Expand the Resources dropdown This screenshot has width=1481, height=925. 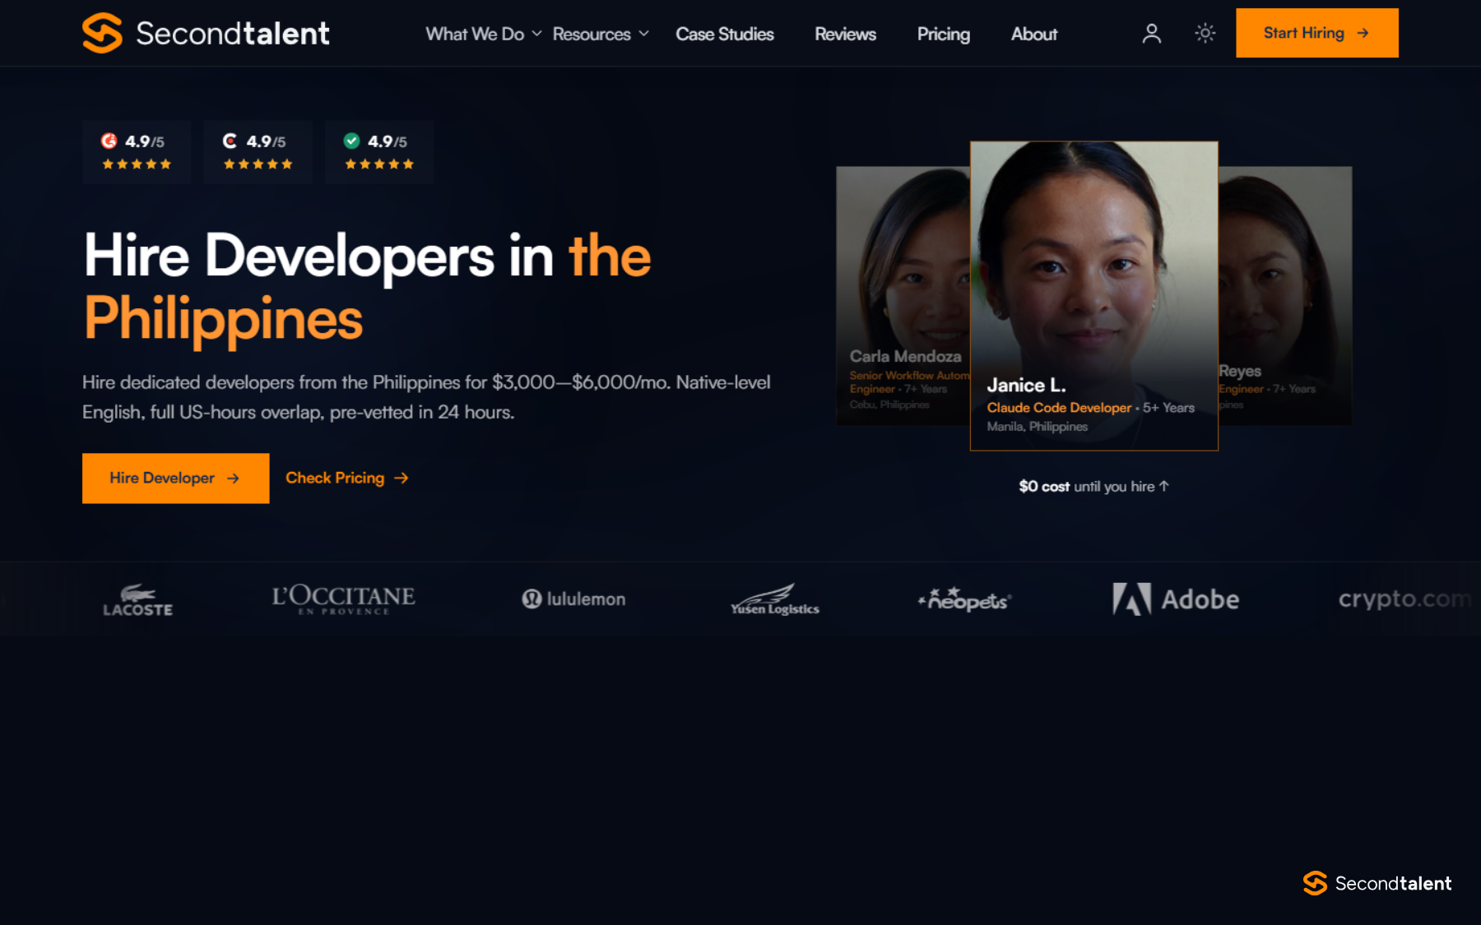click(601, 34)
